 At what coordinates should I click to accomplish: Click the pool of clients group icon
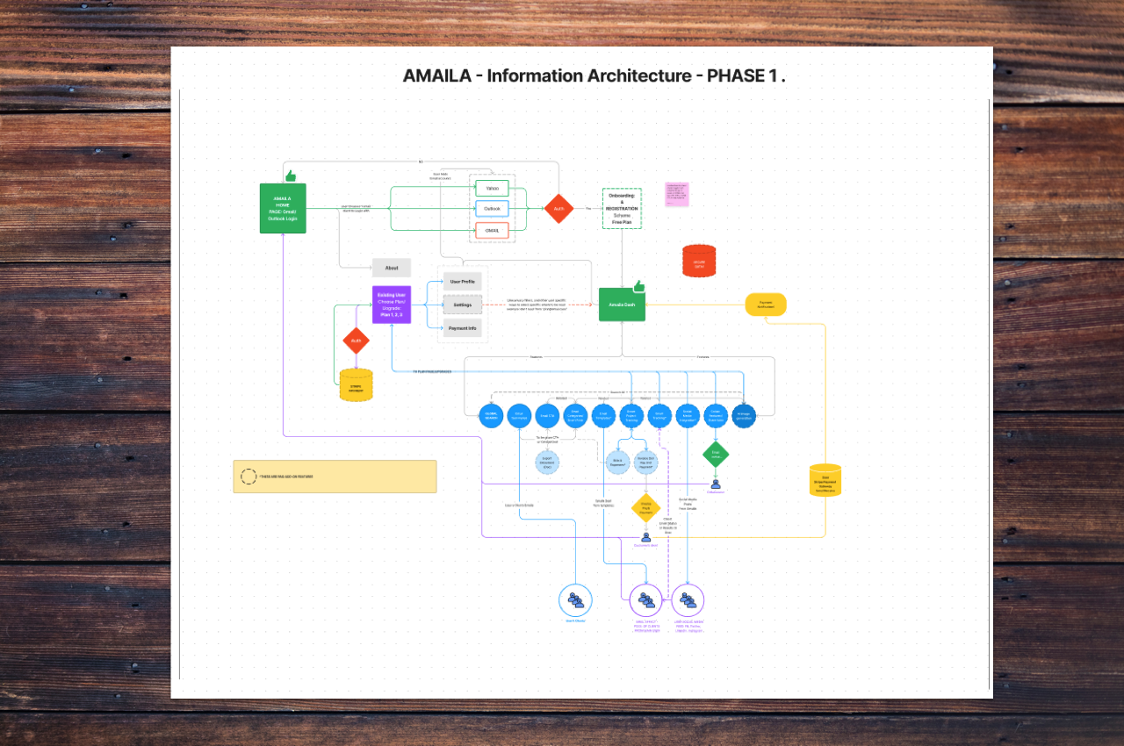coord(646,600)
